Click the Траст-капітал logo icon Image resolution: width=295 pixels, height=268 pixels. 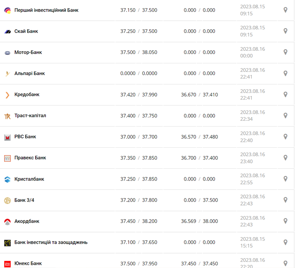7,116
